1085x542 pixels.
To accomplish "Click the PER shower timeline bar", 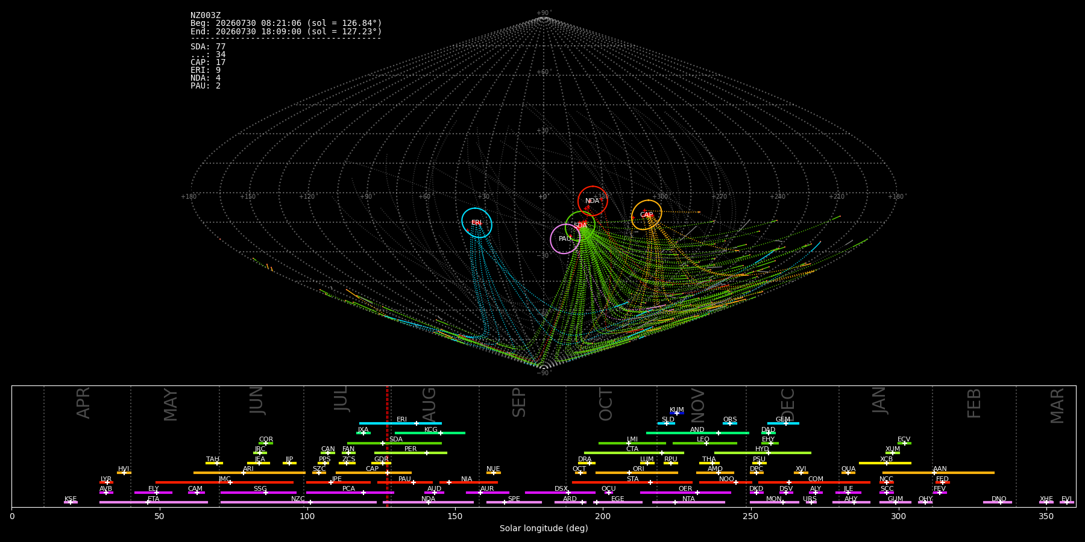I will coord(410,453).
